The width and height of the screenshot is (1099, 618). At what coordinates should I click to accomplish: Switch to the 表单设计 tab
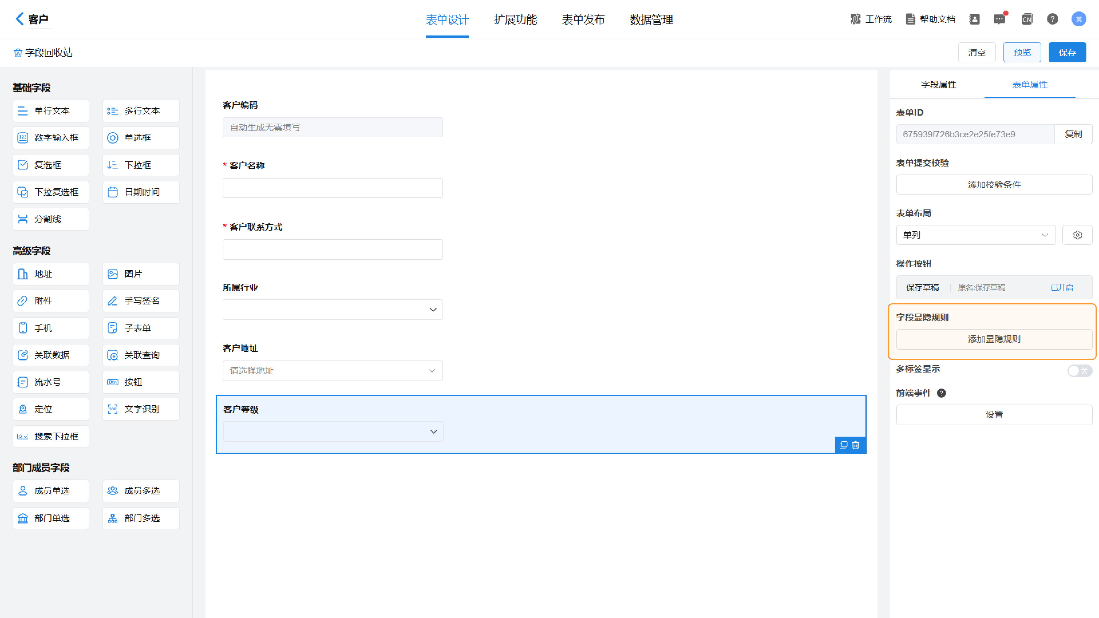click(447, 20)
